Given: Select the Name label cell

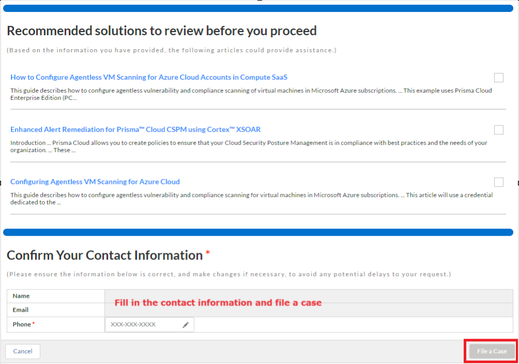Looking at the screenshot, I should point(56,296).
